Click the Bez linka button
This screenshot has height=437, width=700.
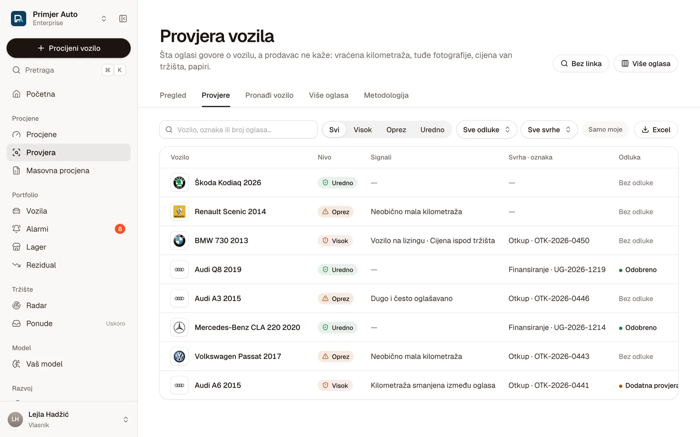click(x=581, y=63)
